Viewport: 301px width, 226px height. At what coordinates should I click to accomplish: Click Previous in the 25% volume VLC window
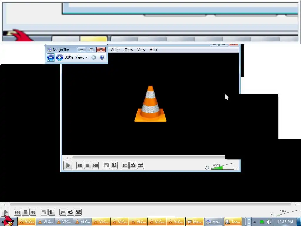click(x=17, y=212)
